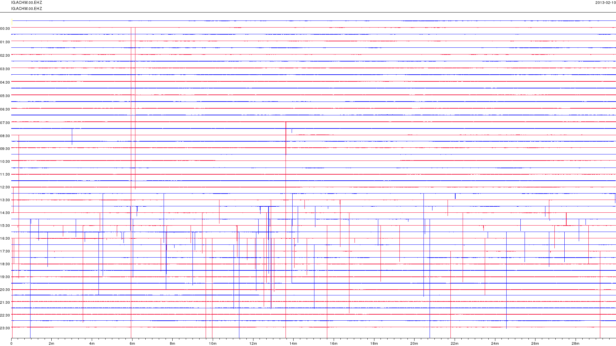Pick the 02:30 time label
Screen dimensions: 616x346
(5, 55)
